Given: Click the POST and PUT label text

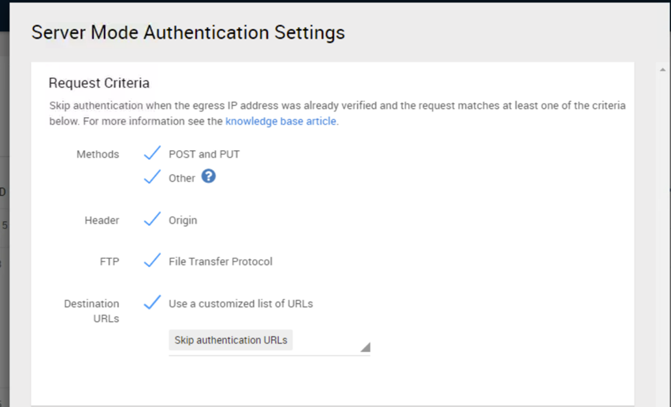Looking at the screenshot, I should click(204, 154).
